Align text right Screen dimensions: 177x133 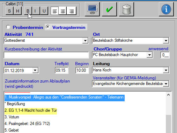coord(72,11)
